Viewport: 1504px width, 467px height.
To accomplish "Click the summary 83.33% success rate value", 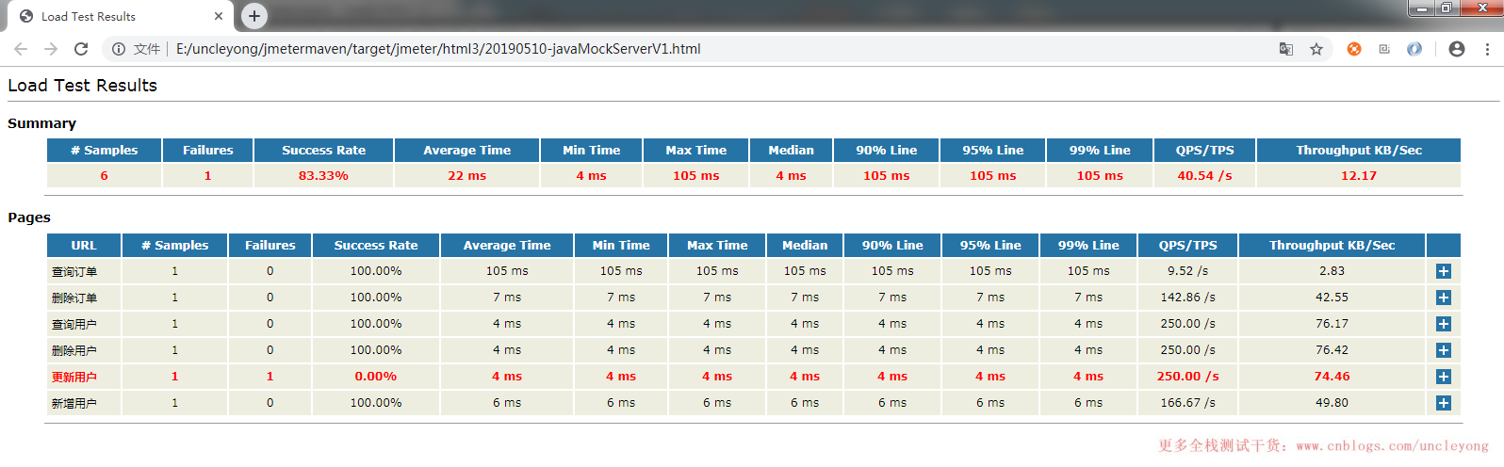I will tap(323, 175).
